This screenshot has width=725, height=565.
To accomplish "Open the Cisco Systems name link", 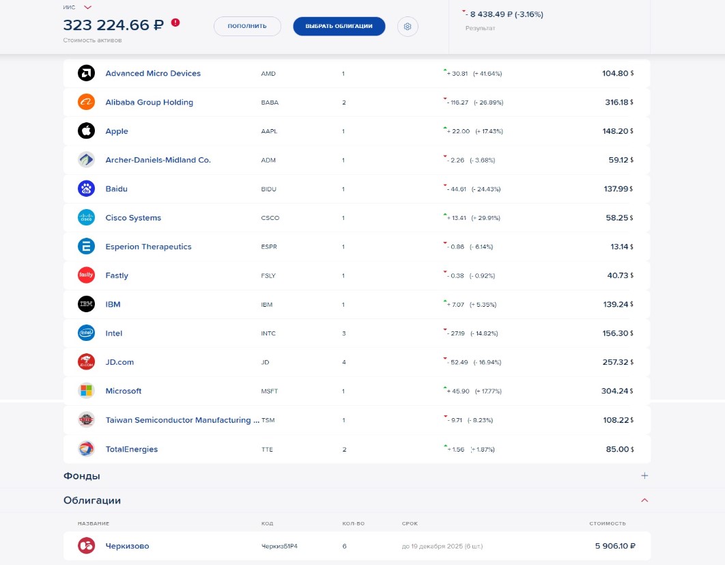I will [x=133, y=217].
